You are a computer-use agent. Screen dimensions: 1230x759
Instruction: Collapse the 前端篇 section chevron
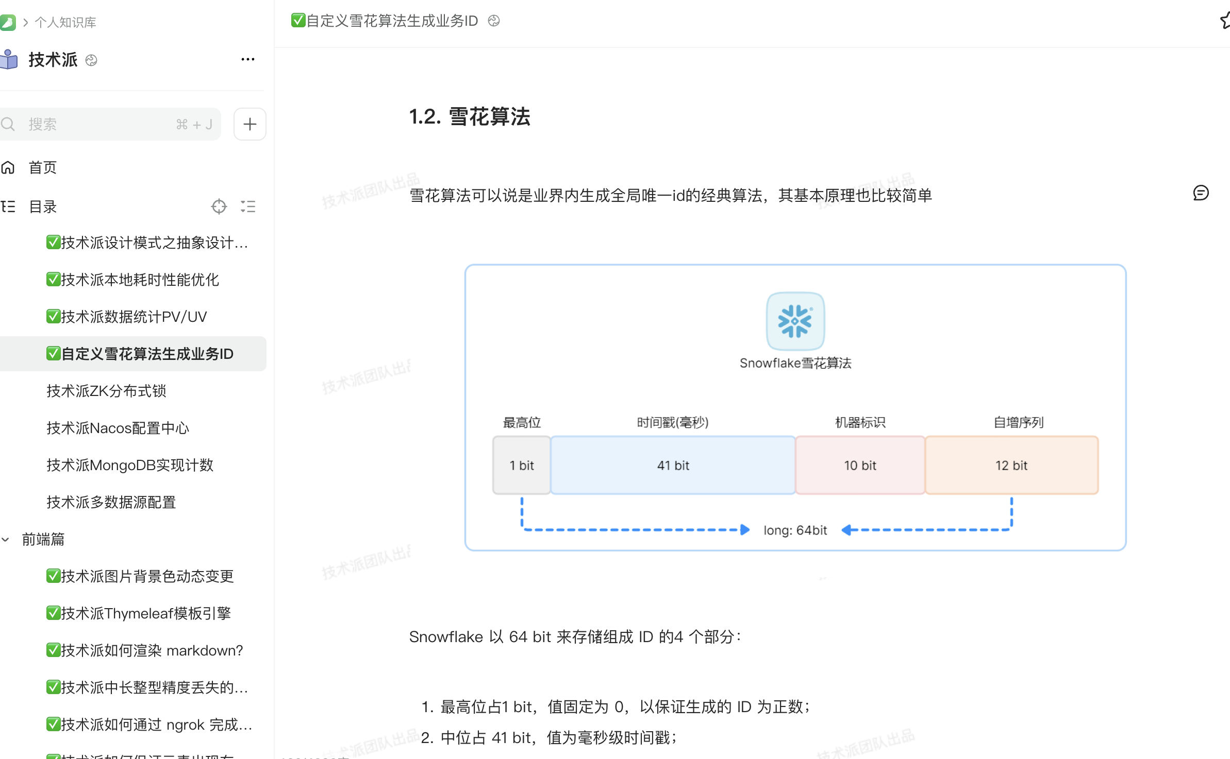coord(6,539)
